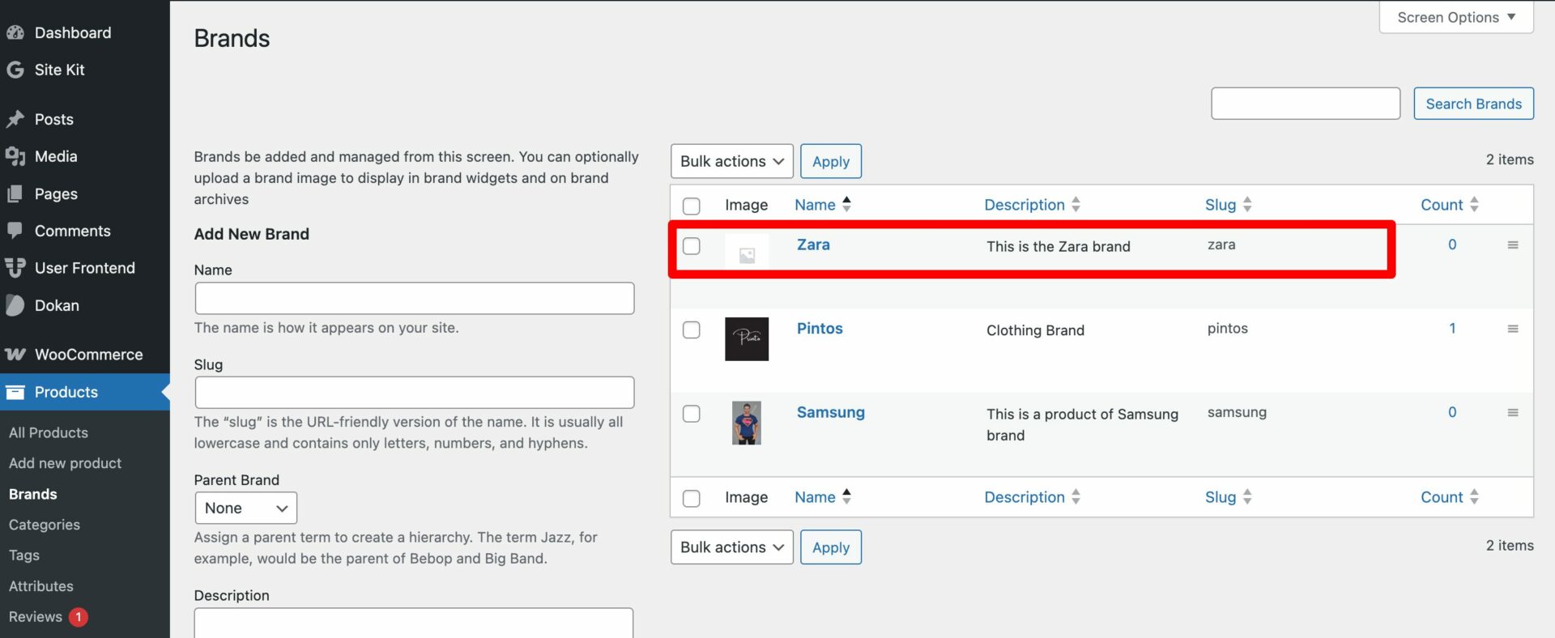Image resolution: width=1555 pixels, height=638 pixels.
Task: Click the WooCommerce logo icon
Action: [x=15, y=355]
